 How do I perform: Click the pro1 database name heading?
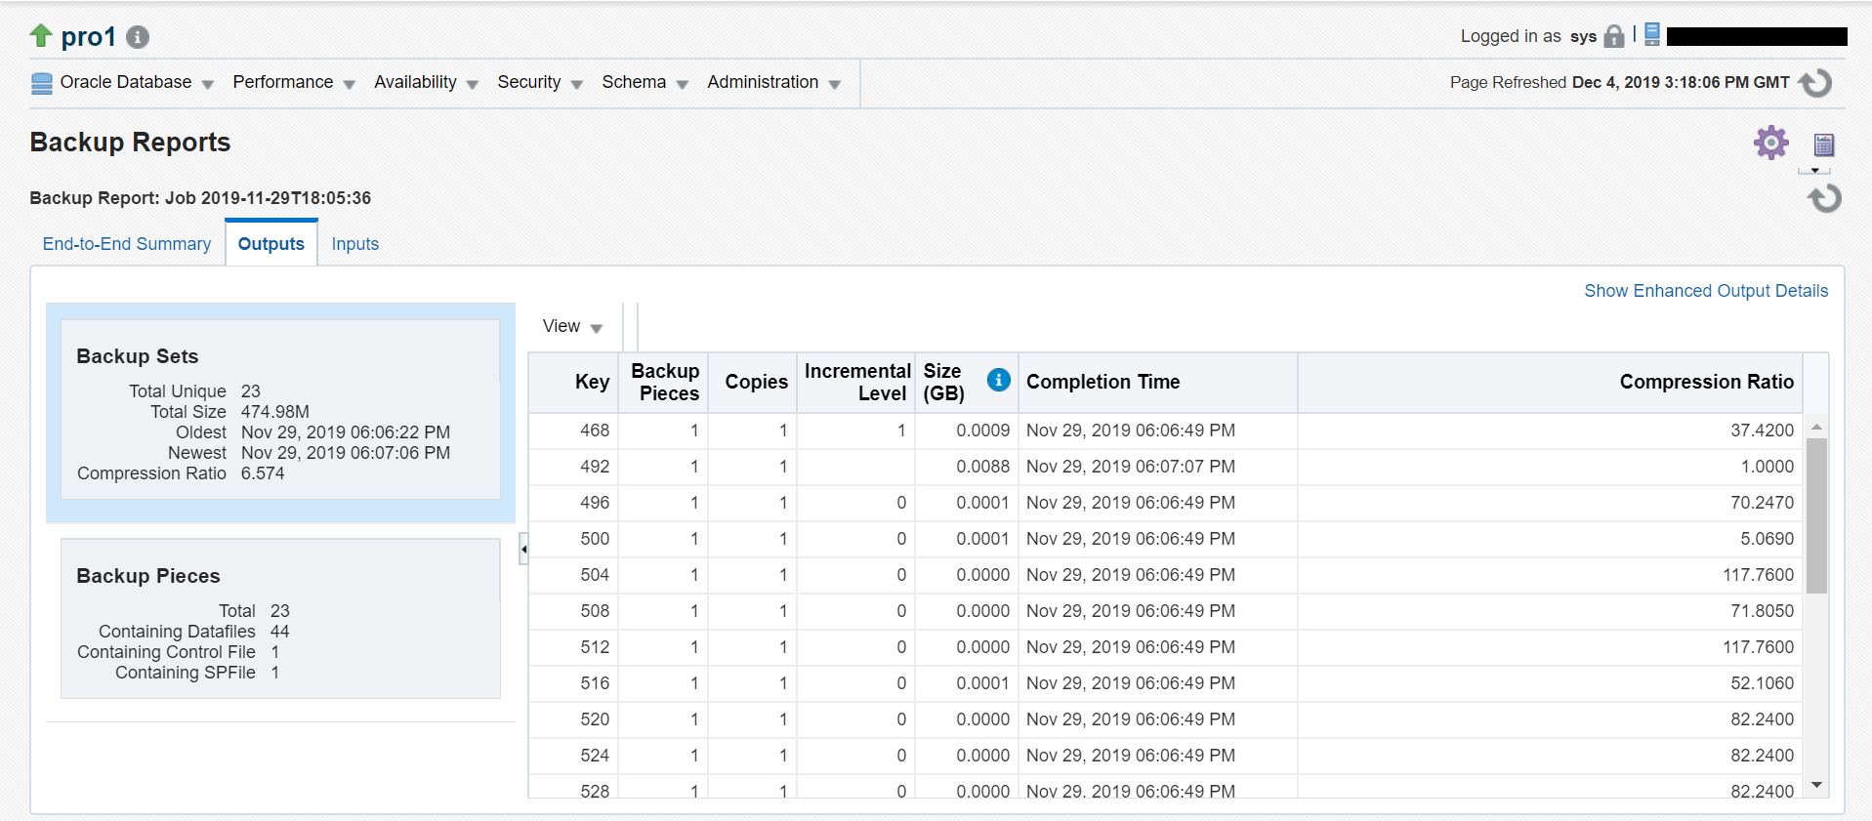[x=88, y=37]
